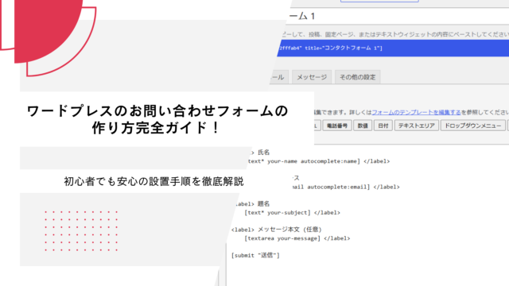The image size is (509, 286).
Task: Open the メッセージ tab
Action: click(x=312, y=77)
